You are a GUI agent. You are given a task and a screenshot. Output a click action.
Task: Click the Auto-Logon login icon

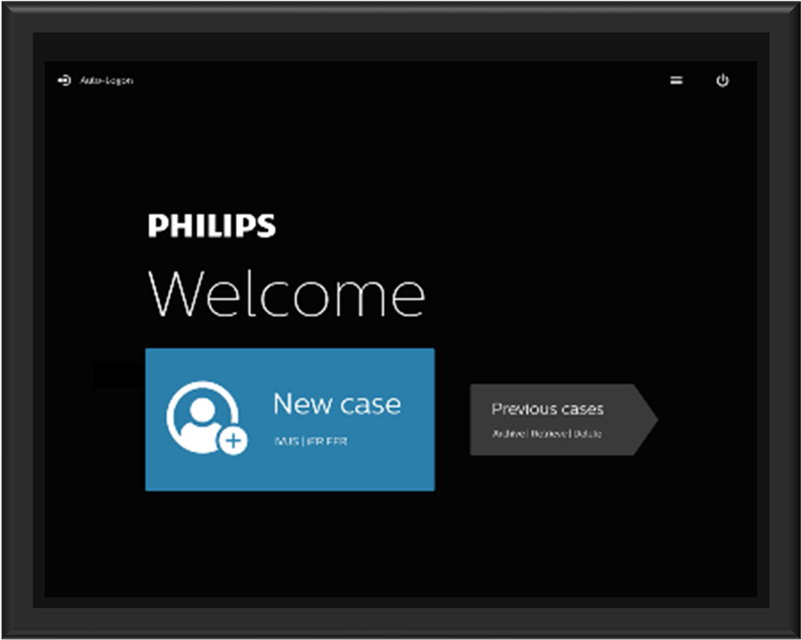[64, 80]
